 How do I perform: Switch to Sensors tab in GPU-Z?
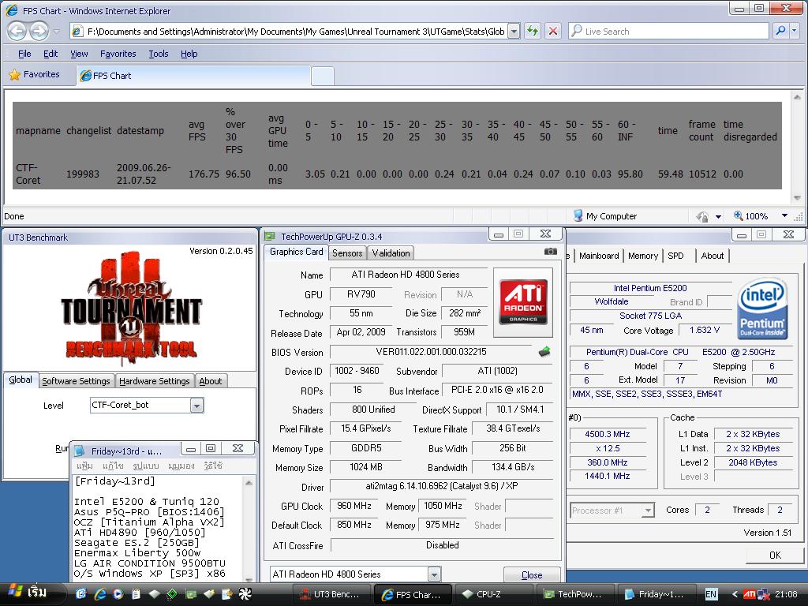(x=347, y=253)
